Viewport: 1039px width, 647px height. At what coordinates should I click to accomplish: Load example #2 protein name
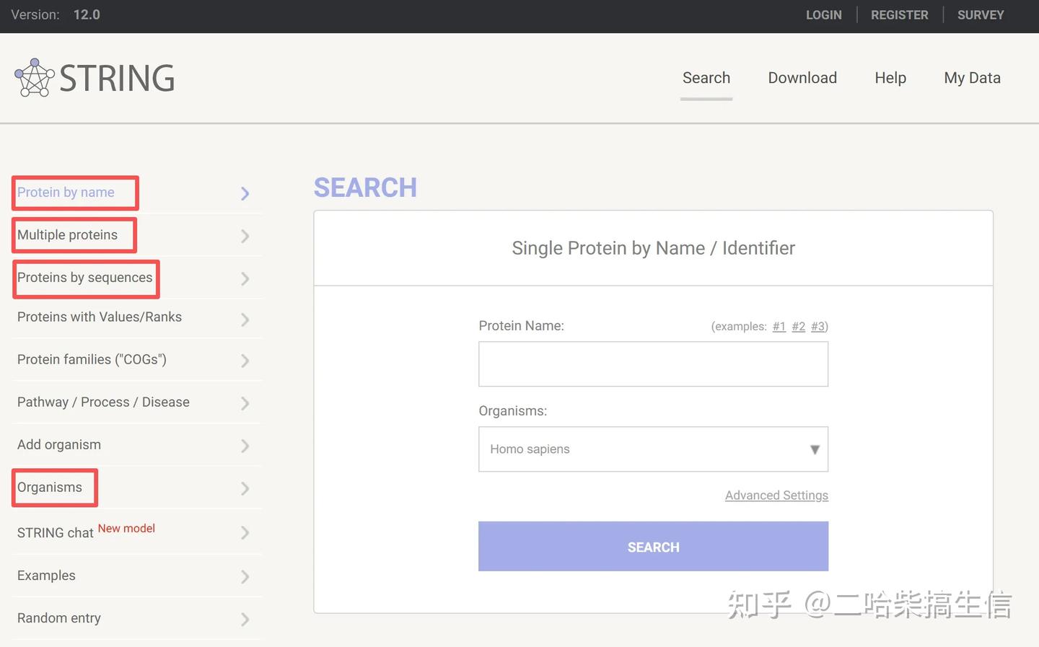click(799, 327)
